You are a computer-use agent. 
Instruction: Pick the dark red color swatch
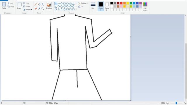click(118, 3)
